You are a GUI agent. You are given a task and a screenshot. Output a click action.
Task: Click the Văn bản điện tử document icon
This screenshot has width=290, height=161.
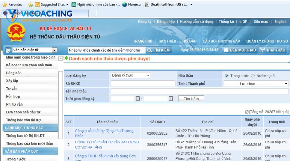click(8, 50)
